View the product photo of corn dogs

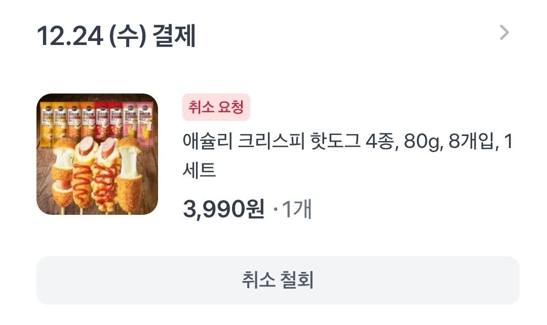tap(97, 154)
